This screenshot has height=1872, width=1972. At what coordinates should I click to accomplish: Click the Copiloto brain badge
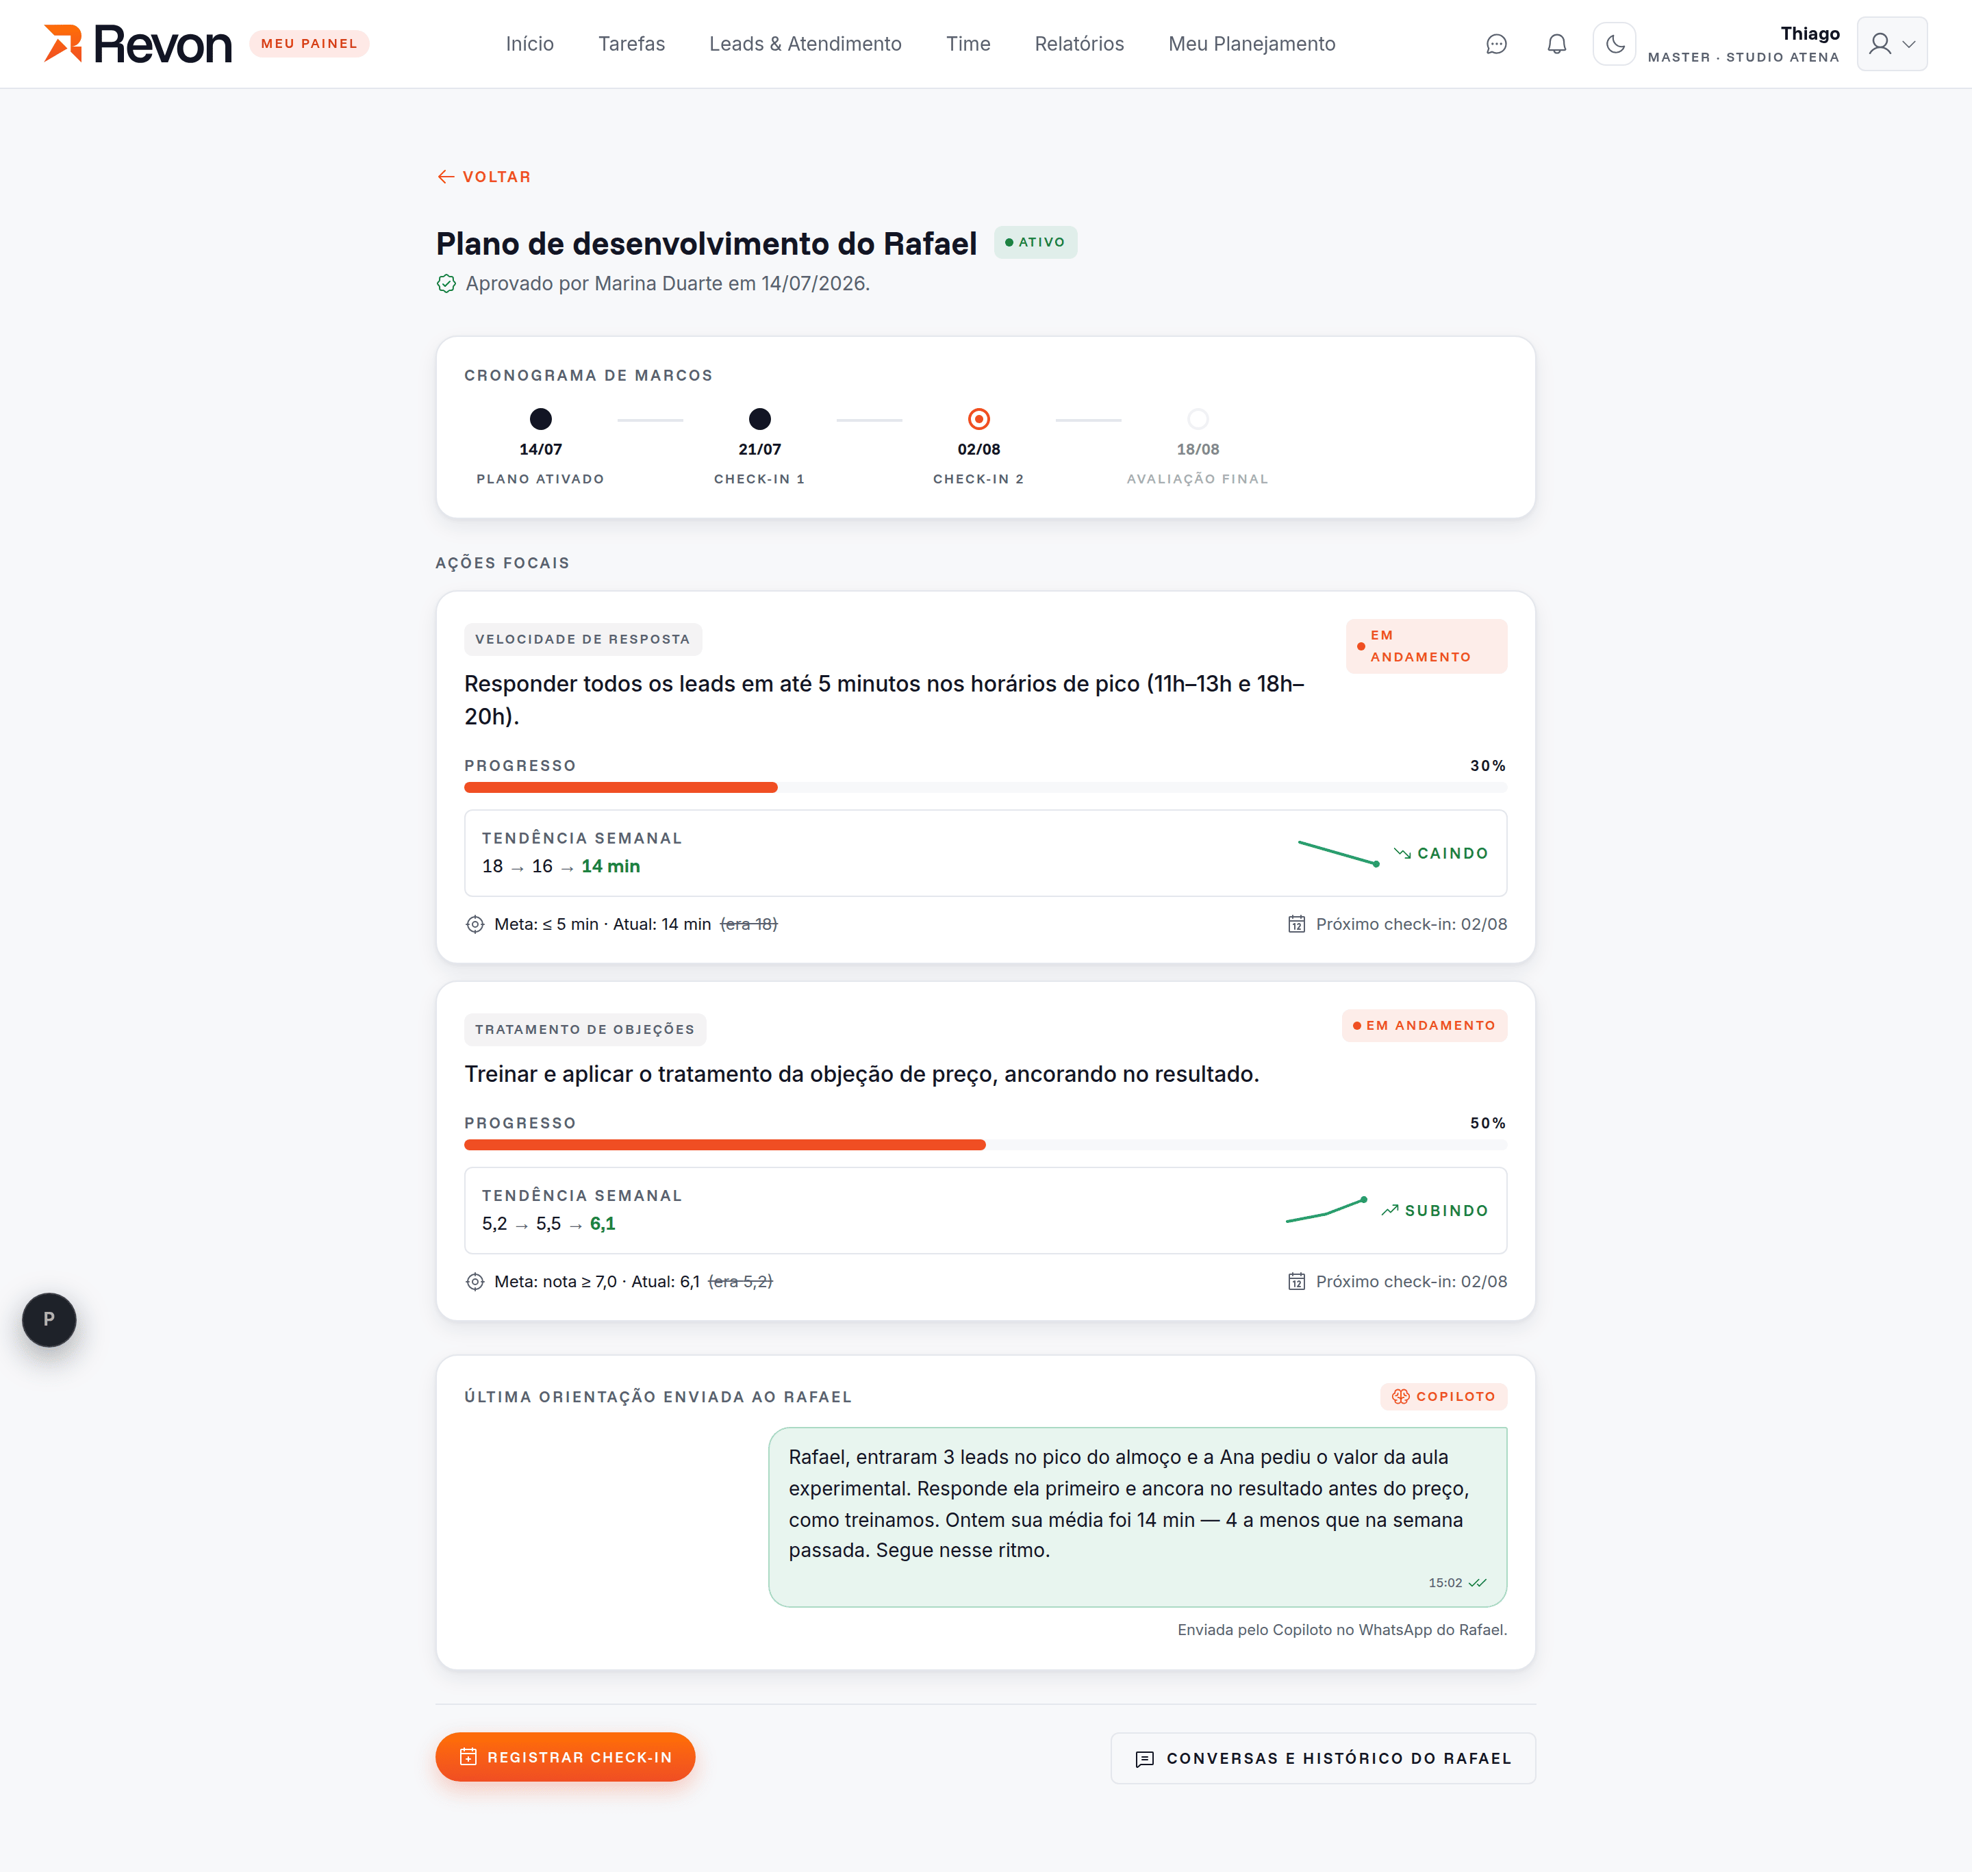coord(1443,1396)
